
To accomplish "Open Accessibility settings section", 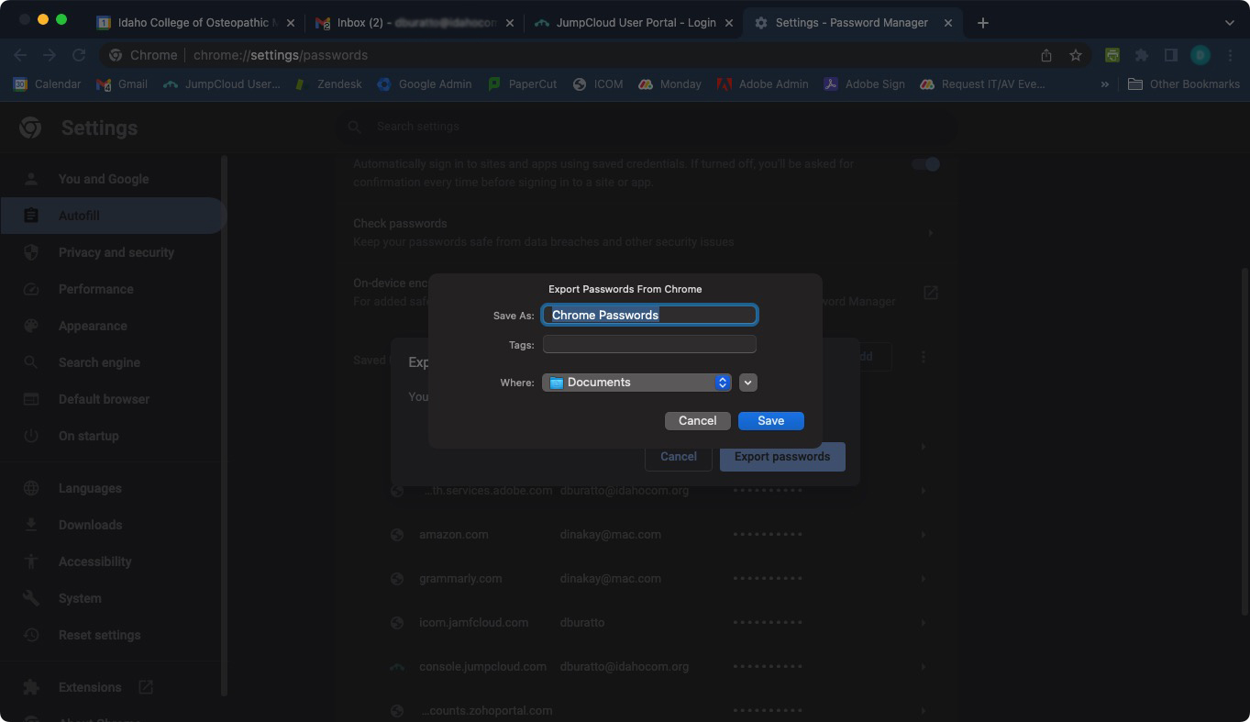I will 94,561.
